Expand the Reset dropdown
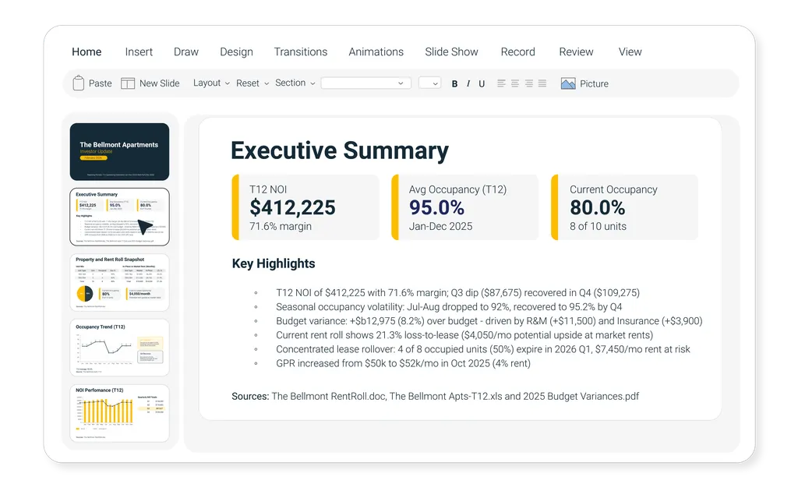The height and width of the screenshot is (491, 798). (x=252, y=83)
